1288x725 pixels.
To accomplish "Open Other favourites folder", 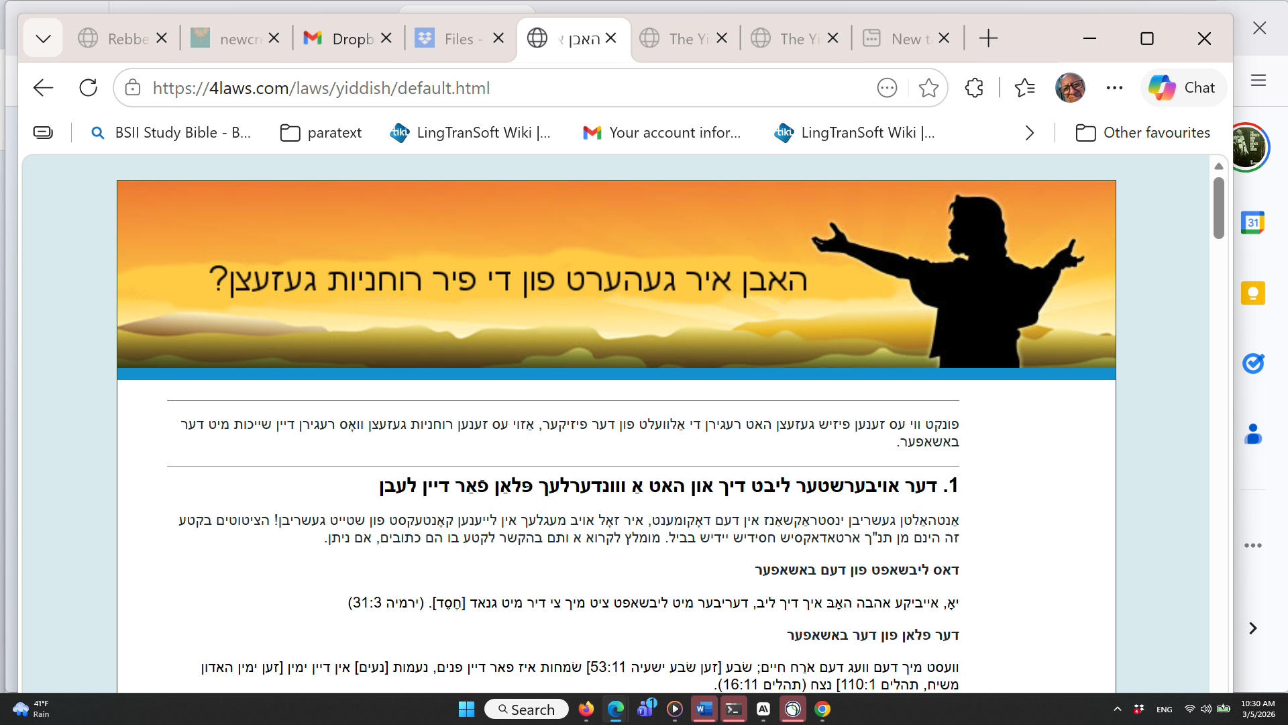I will point(1143,133).
